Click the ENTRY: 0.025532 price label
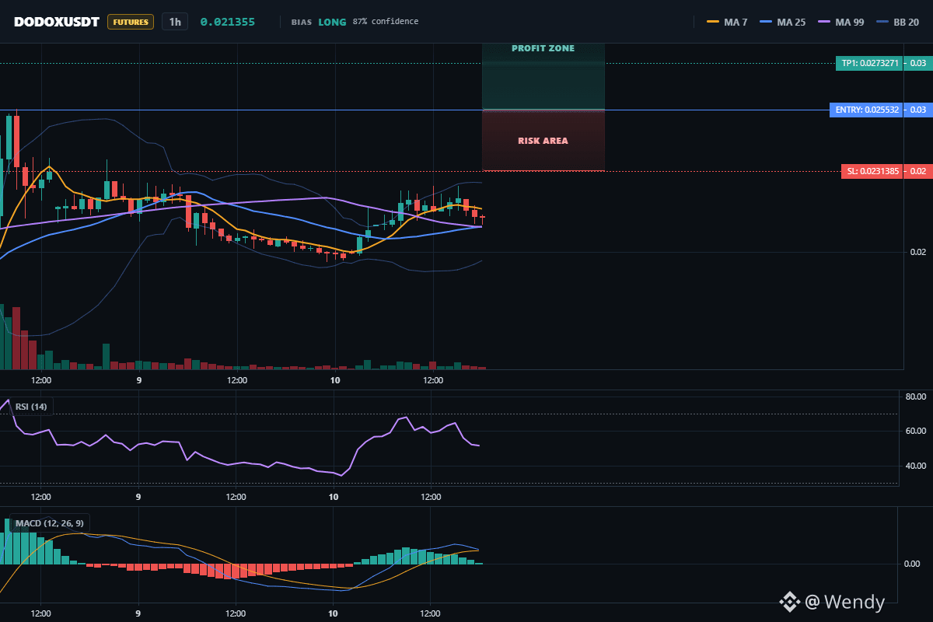Screen dimensions: 933x622 867,110
